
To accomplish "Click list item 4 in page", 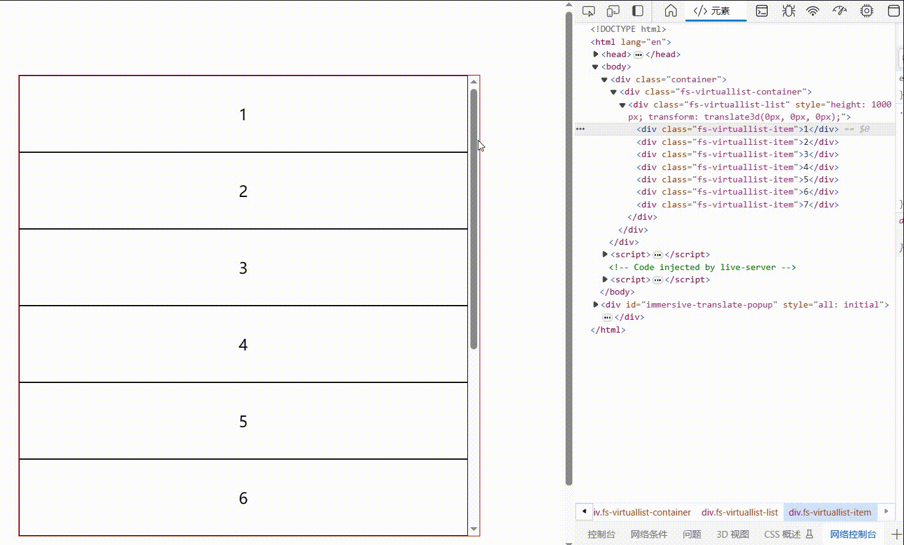I will click(243, 344).
